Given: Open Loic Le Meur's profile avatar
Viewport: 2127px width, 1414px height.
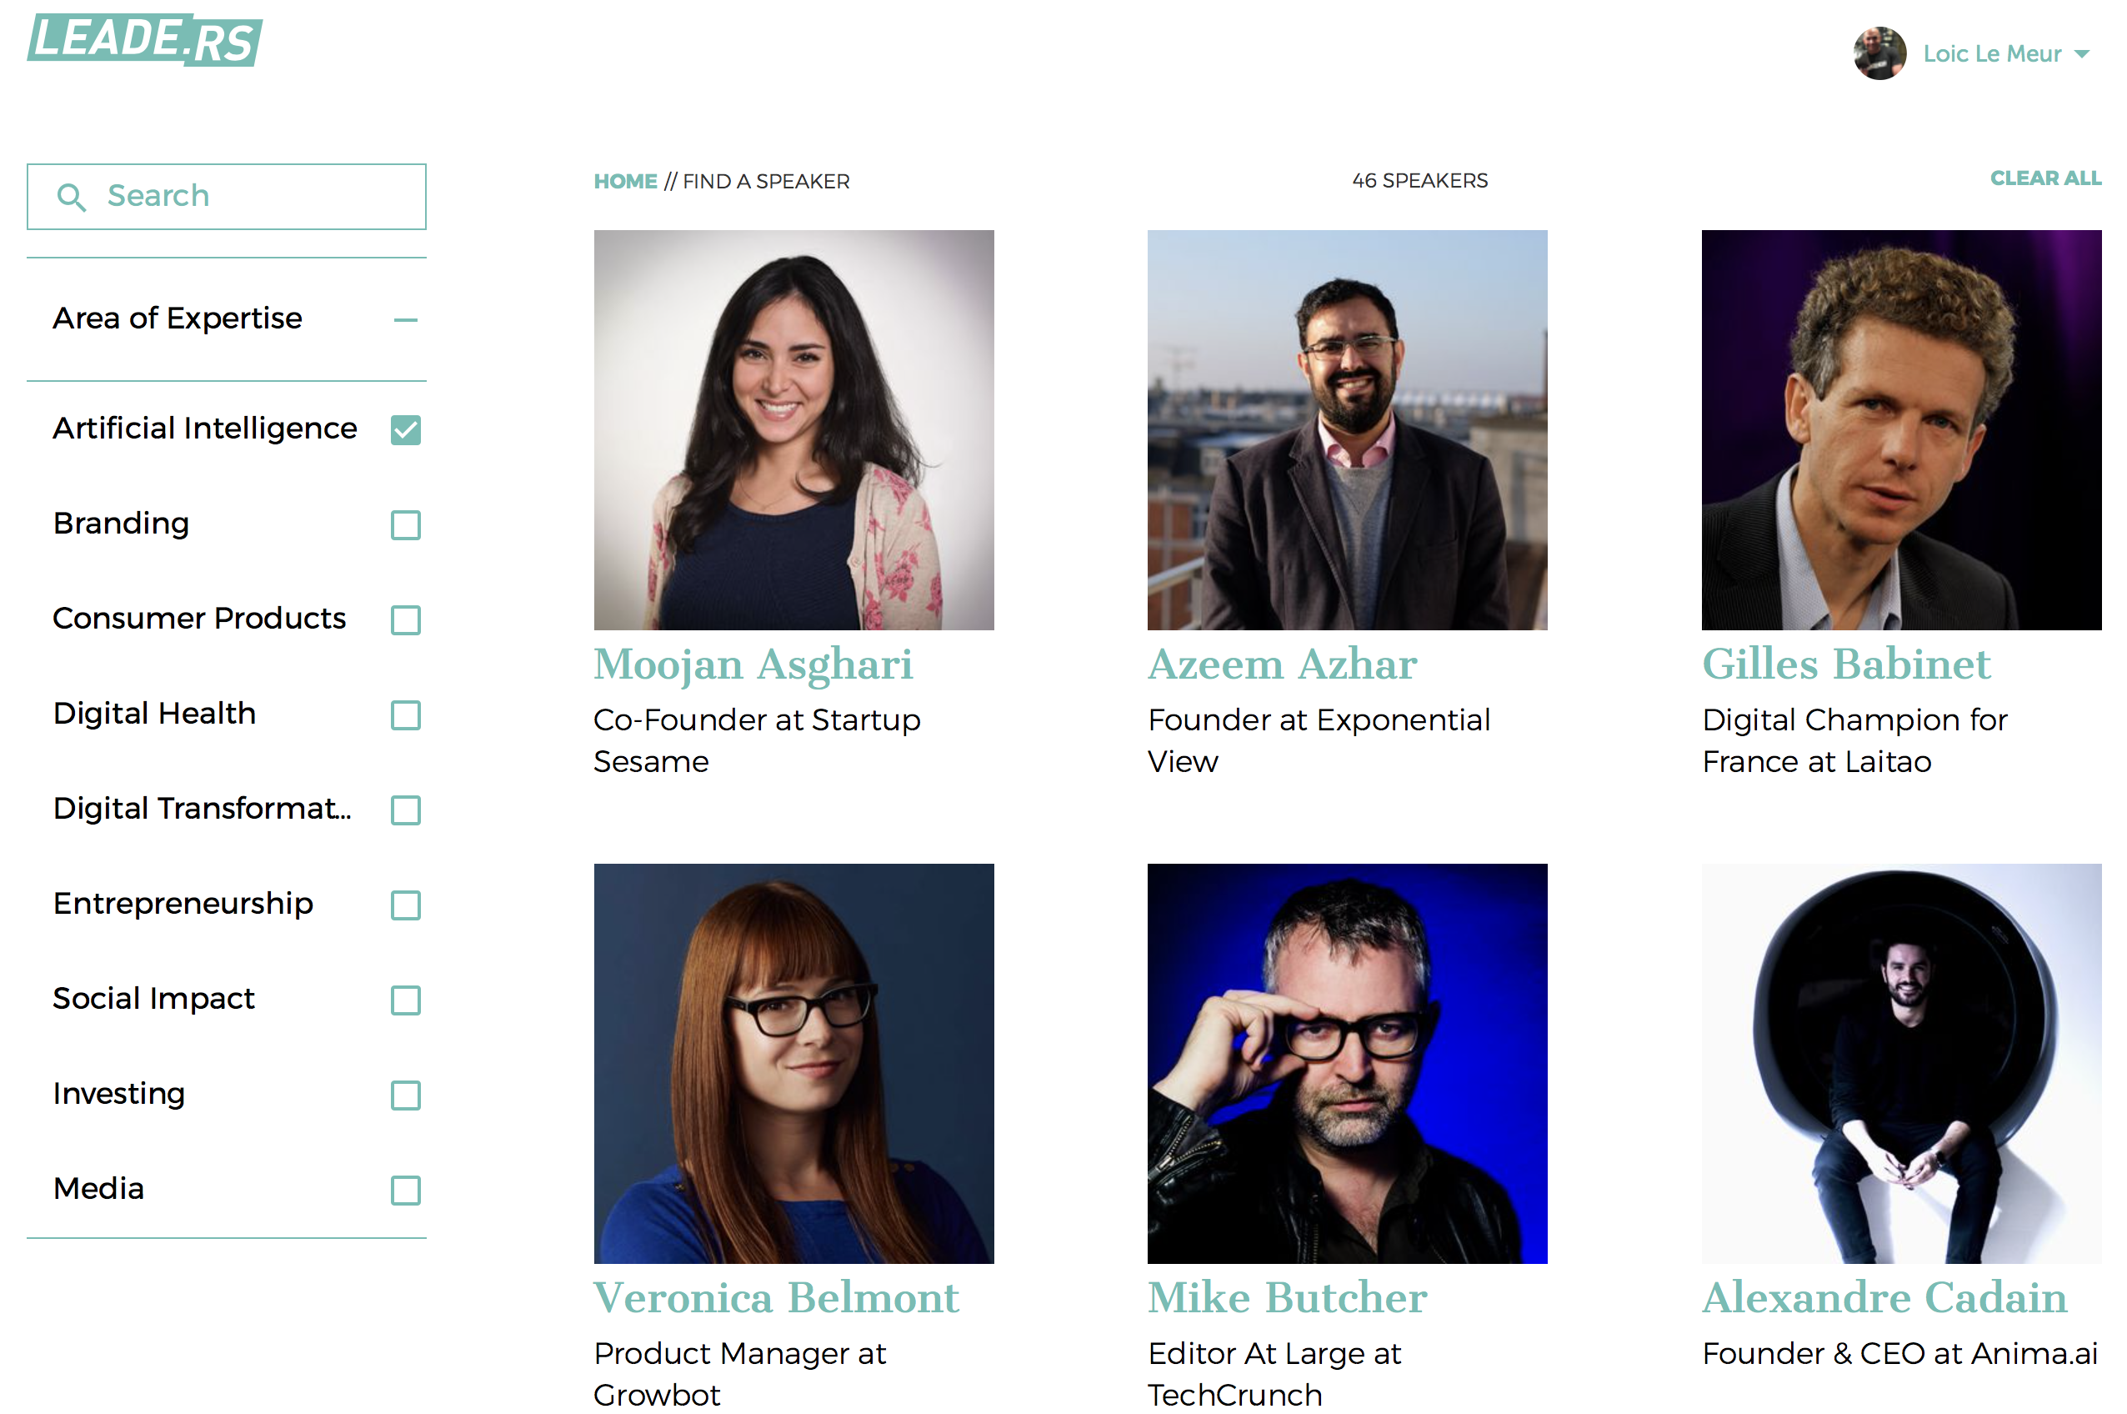Looking at the screenshot, I should (1879, 53).
